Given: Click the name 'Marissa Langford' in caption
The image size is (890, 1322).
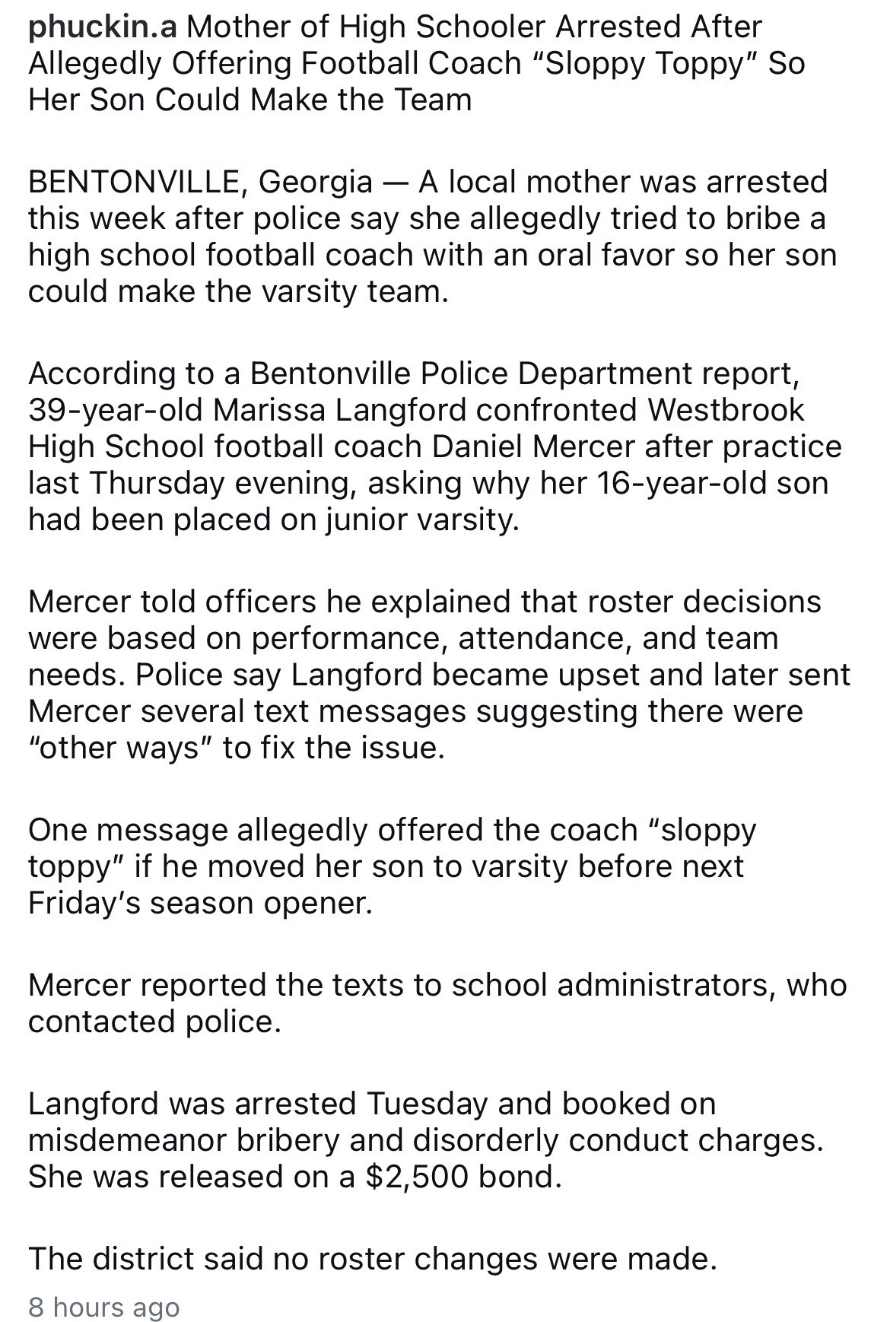Looking at the screenshot, I should coord(339,410).
